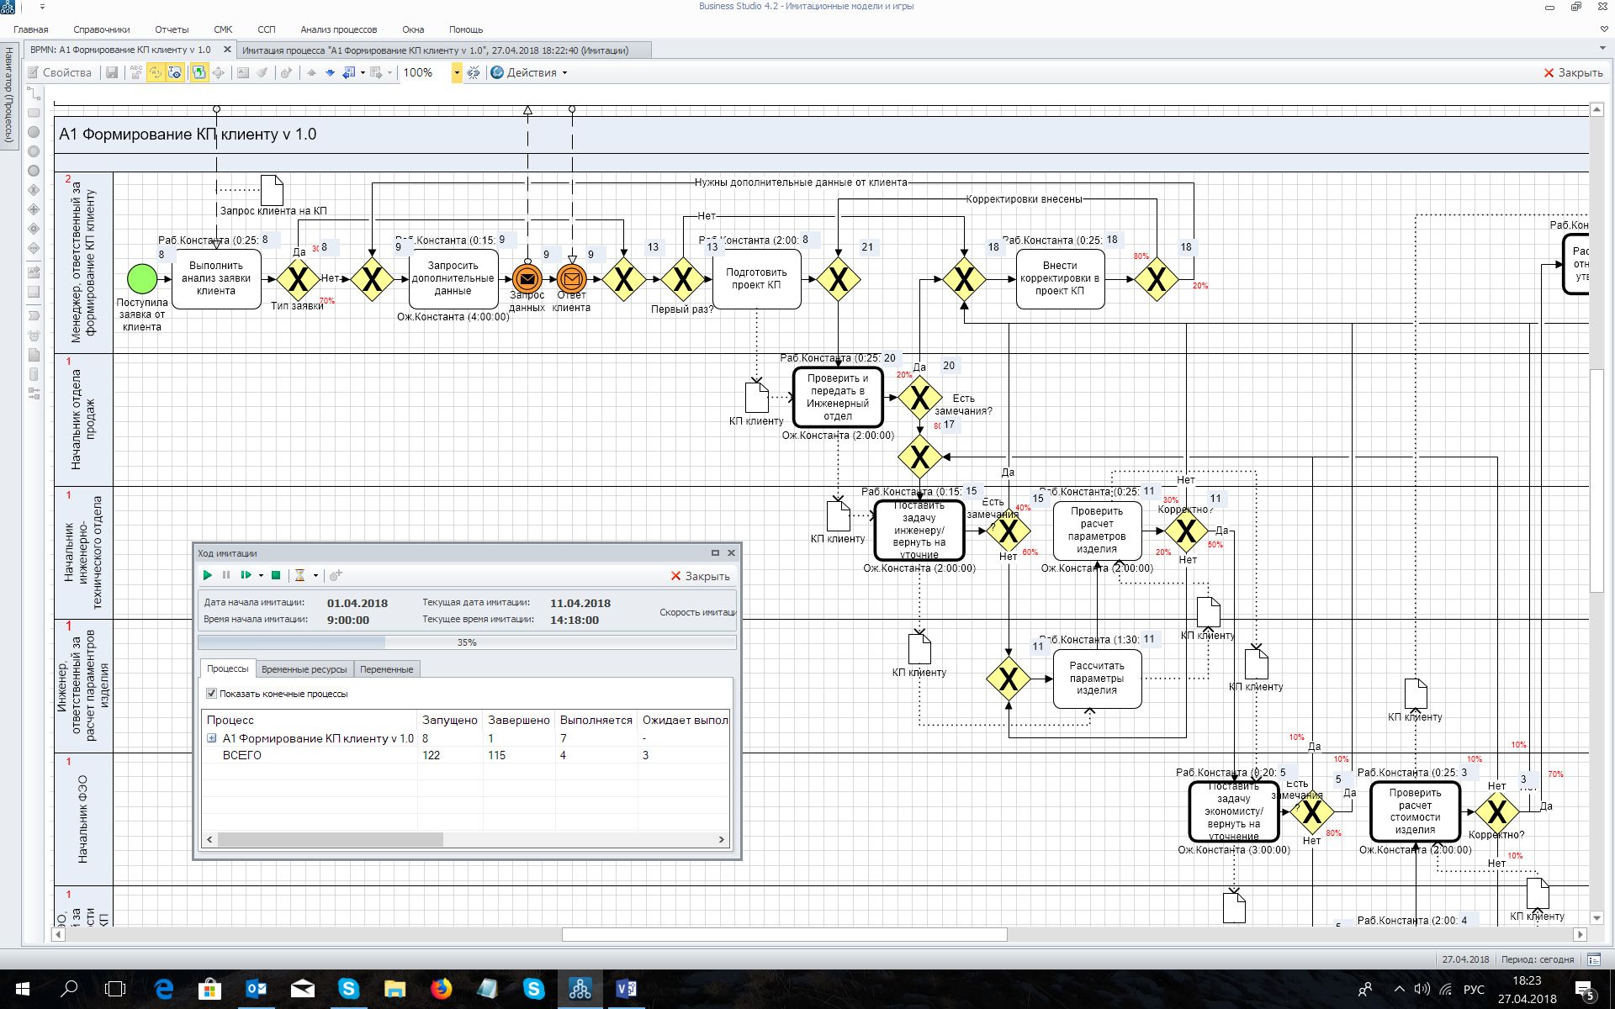1615x1009 pixels.
Task: Click the 35% simulation progress bar
Action: pyautogui.click(x=467, y=642)
